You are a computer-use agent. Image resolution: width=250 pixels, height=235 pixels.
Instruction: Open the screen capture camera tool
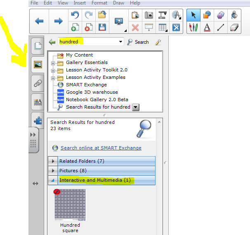(x=149, y=15)
